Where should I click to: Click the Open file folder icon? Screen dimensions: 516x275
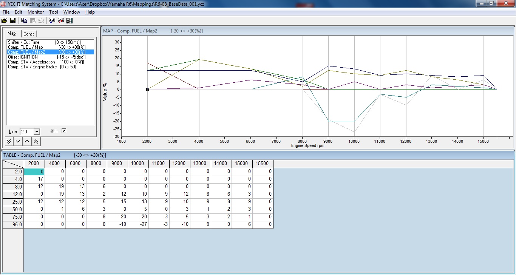pos(5,20)
